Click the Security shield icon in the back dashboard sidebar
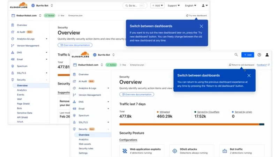The image size is (279, 157). click(13, 80)
